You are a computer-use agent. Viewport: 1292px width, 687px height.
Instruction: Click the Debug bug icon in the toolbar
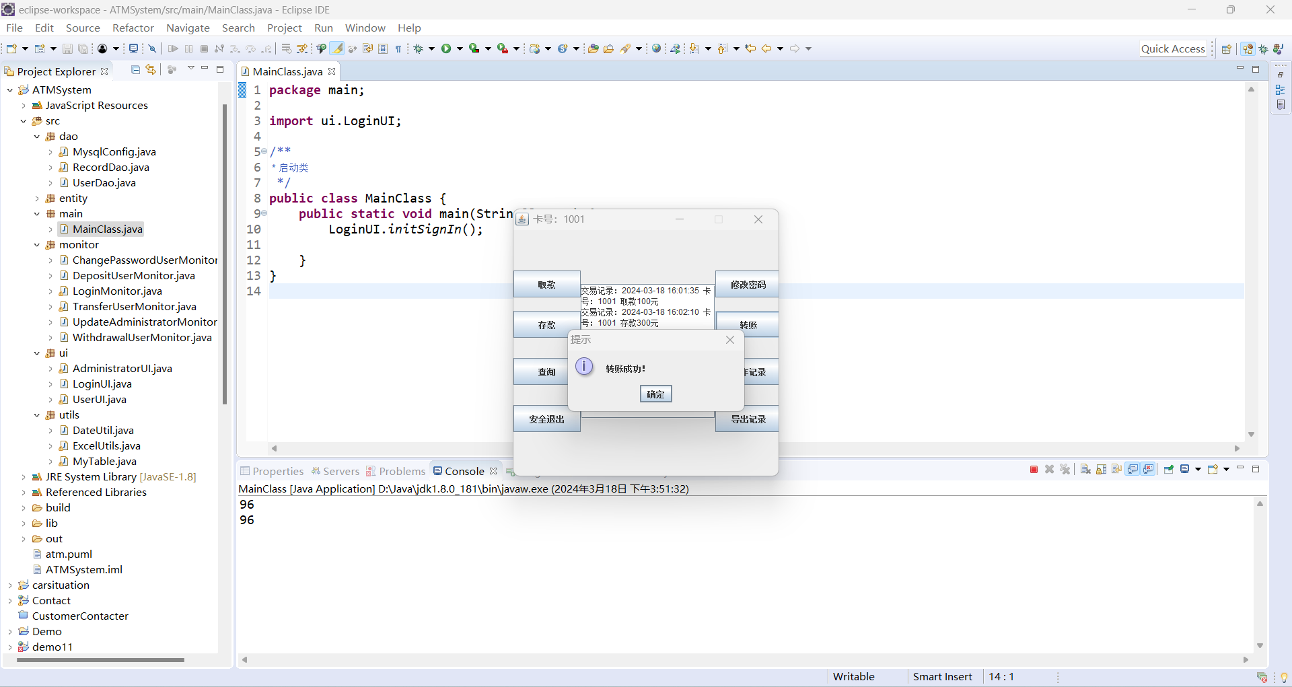(x=418, y=48)
